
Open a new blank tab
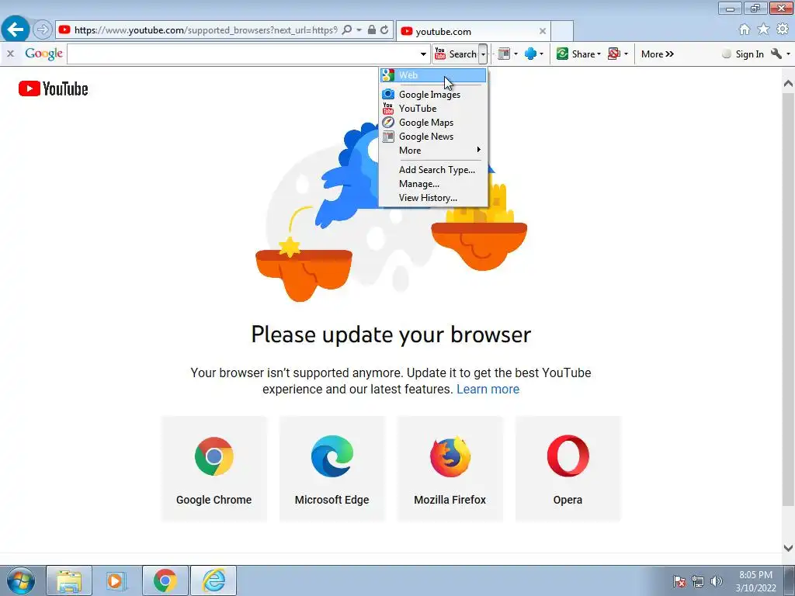562,31
